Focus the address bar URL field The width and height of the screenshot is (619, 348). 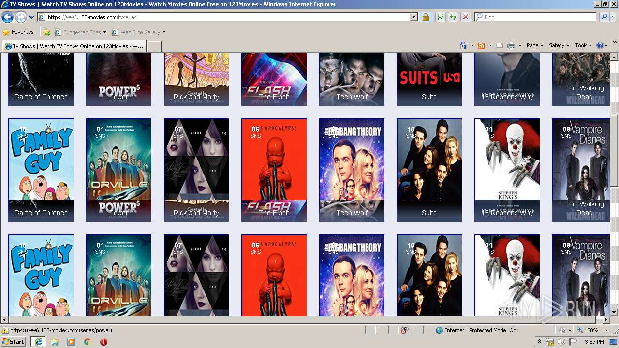click(224, 17)
